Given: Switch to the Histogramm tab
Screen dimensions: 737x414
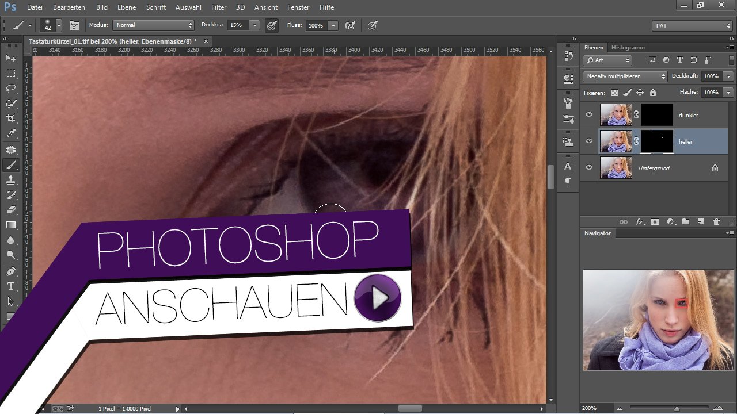Looking at the screenshot, I should [x=628, y=47].
